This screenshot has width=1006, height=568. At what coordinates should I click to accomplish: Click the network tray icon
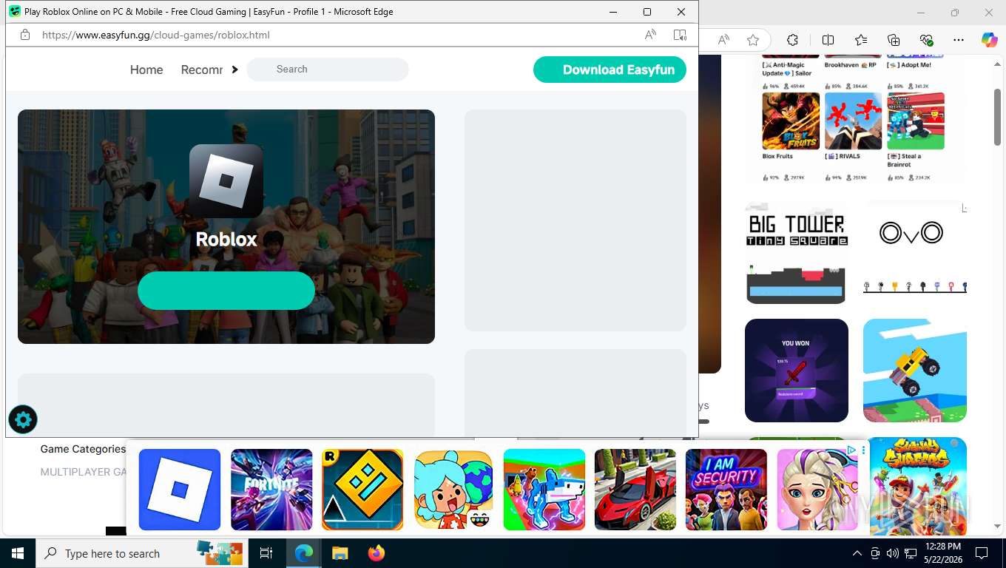tap(909, 553)
